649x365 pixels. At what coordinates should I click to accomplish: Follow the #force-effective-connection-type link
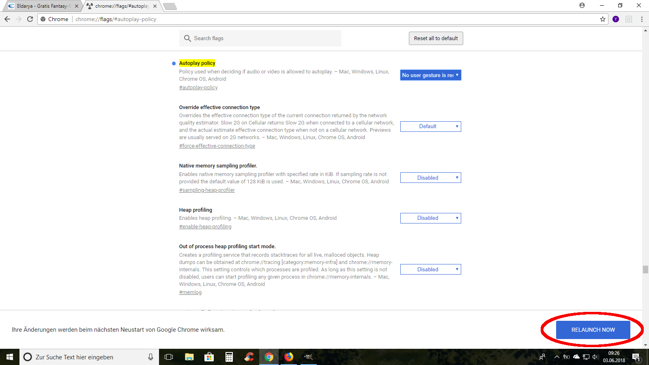click(217, 146)
